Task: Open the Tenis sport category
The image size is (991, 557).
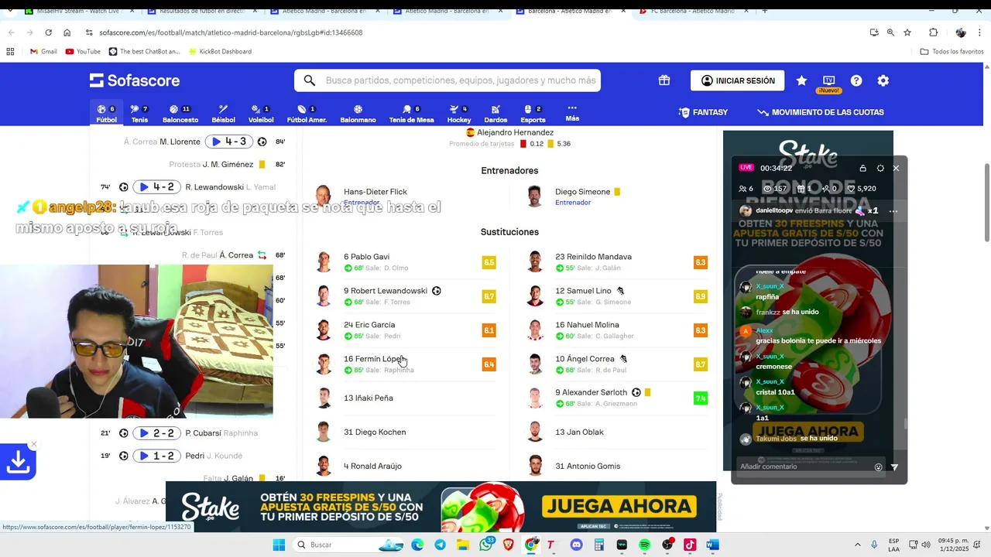Action: (x=139, y=114)
